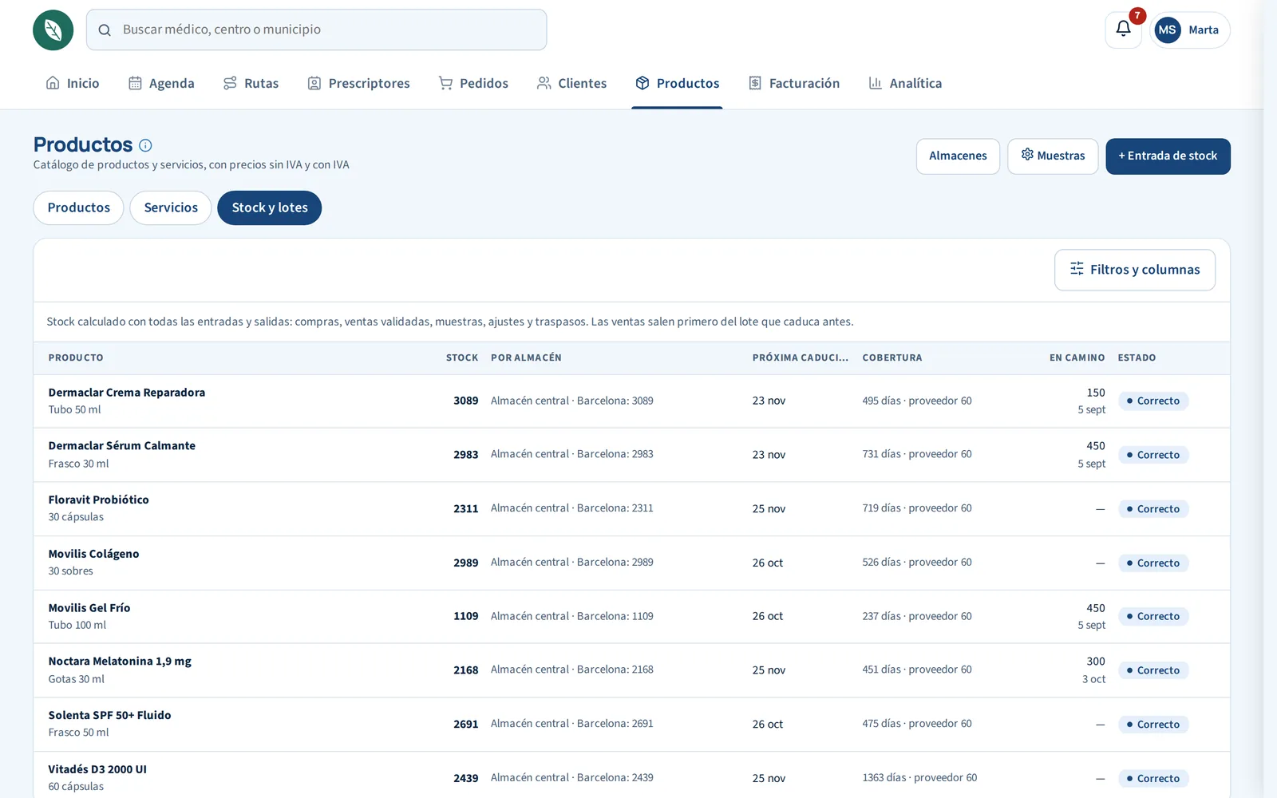Click the info icon beside Productos title
The height and width of the screenshot is (798, 1277).
coord(145,145)
